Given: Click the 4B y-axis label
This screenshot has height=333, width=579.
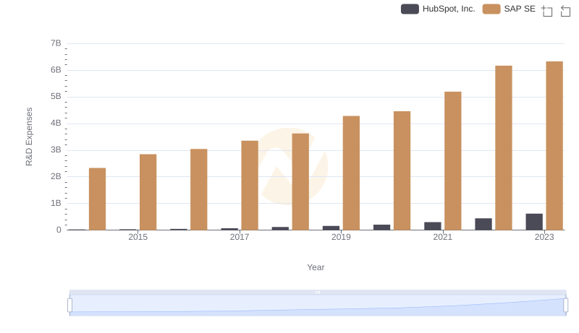Looking at the screenshot, I should 56,123.
